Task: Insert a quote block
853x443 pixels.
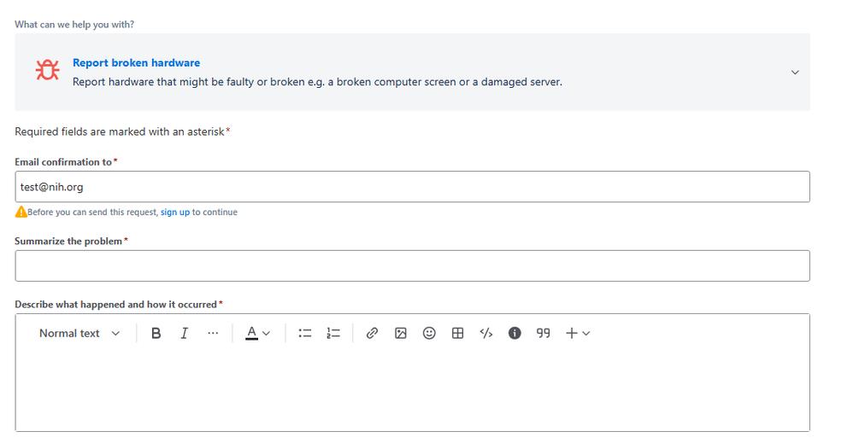Action: [544, 333]
